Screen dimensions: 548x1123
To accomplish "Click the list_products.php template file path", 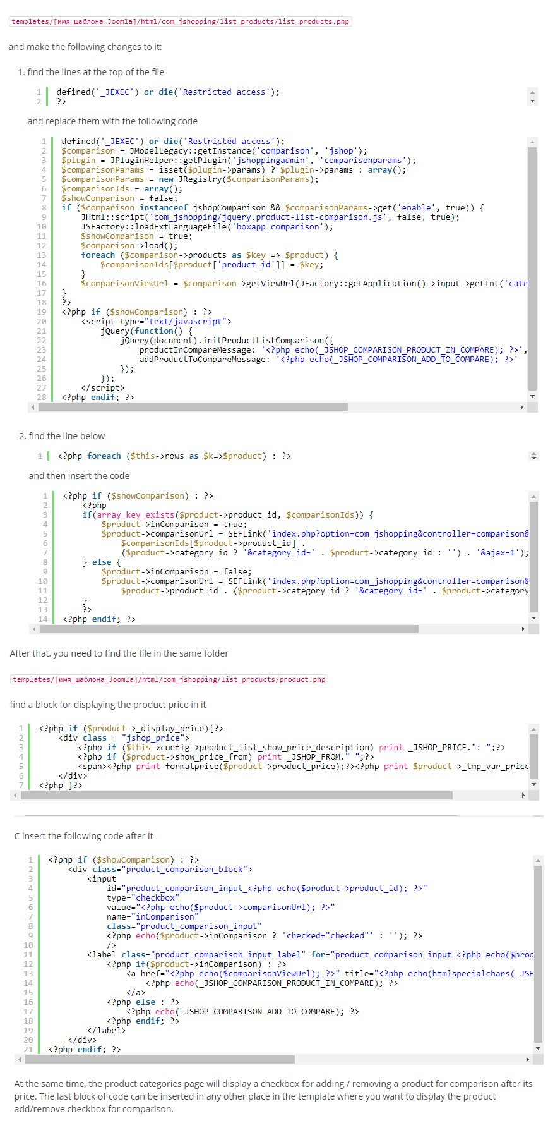I will tap(181, 21).
